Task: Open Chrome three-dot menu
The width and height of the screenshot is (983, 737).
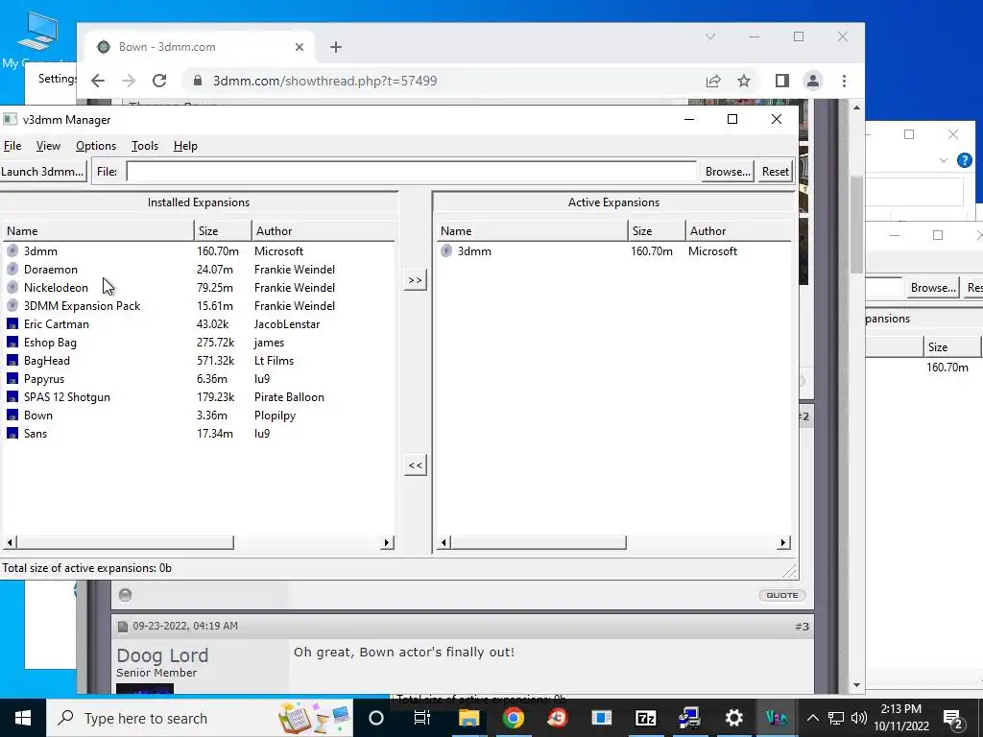Action: [x=844, y=81]
